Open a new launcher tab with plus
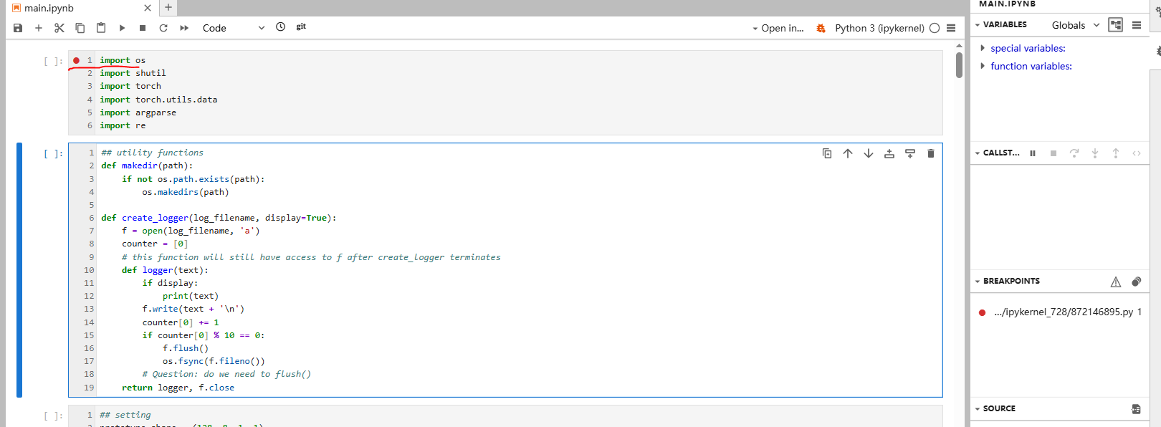 (x=168, y=8)
